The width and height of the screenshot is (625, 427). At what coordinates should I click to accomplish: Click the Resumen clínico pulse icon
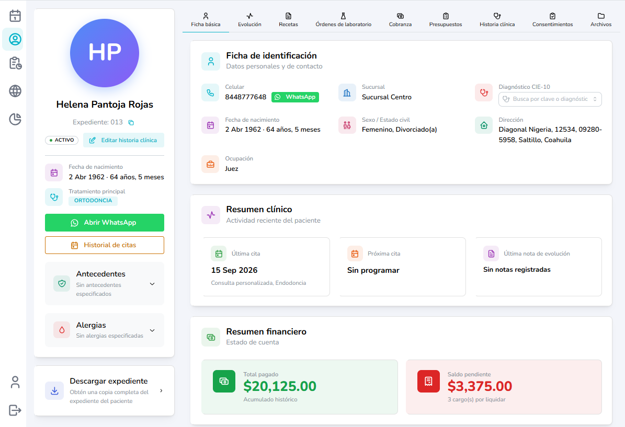pos(211,215)
